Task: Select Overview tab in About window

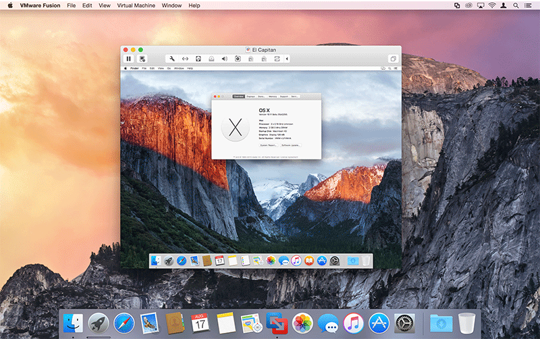Action: click(238, 97)
